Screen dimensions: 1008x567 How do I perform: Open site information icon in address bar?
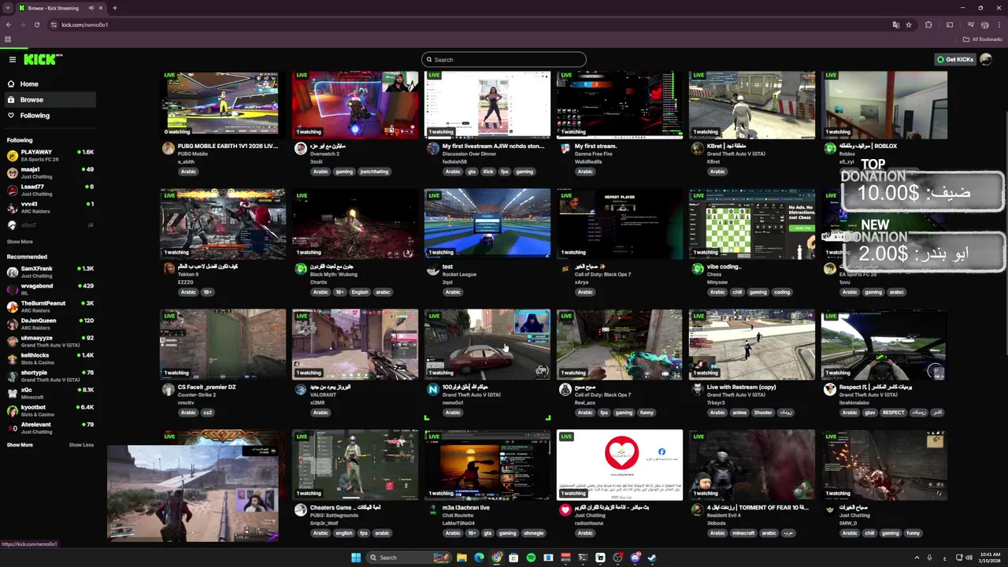point(54,24)
